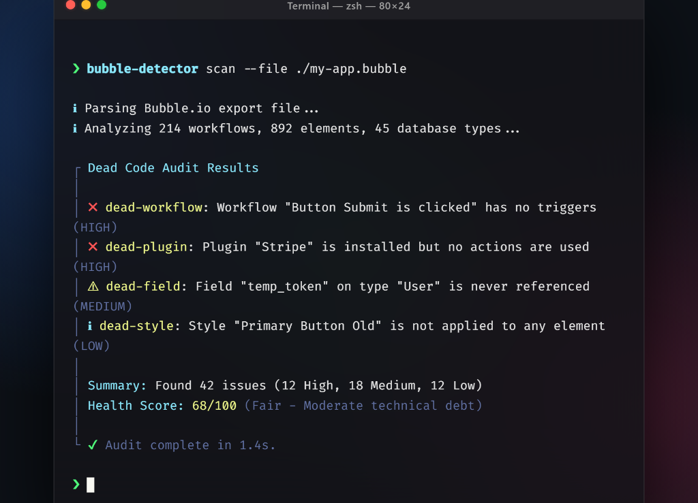Click the "dead-plugin" rule label
The image size is (698, 503).
click(x=147, y=247)
